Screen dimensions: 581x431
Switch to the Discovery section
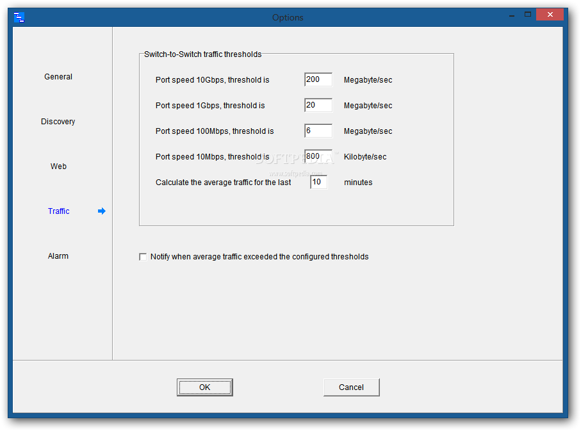coord(58,122)
